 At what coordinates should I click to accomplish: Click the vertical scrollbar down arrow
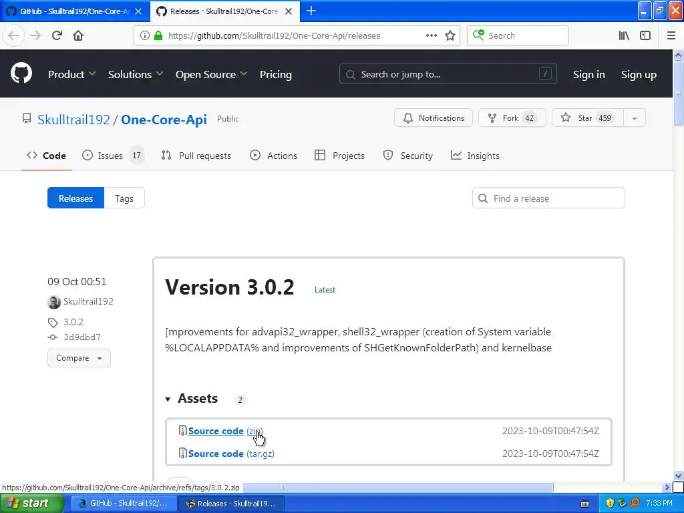[678, 476]
